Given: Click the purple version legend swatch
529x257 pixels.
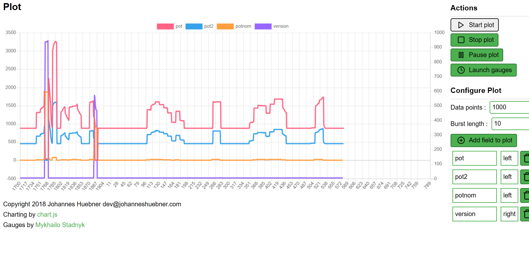Looking at the screenshot, I should pyautogui.click(x=263, y=26).
